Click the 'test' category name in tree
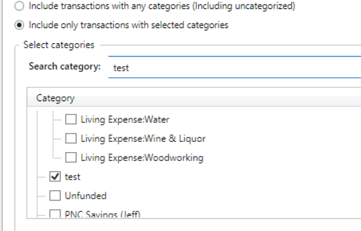 73,177
